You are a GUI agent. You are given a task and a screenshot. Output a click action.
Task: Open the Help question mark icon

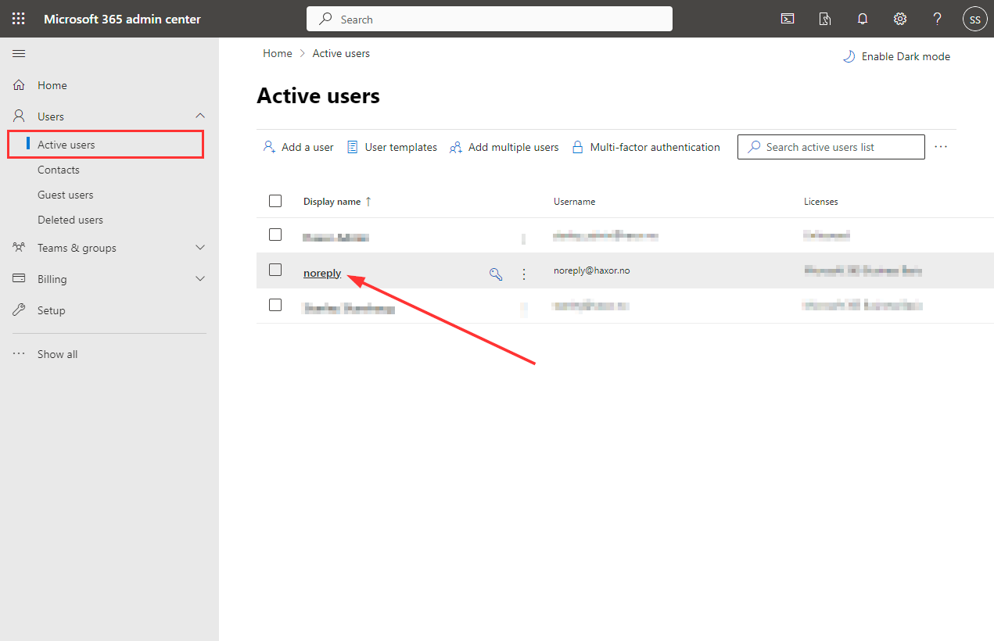(938, 19)
